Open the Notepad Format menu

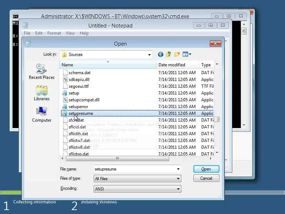click(54, 33)
